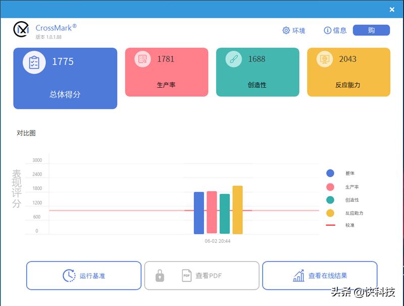Screen dimensions: 404x306
Task: Click the 06-02 20:44 result timestamp
Action: (217, 241)
